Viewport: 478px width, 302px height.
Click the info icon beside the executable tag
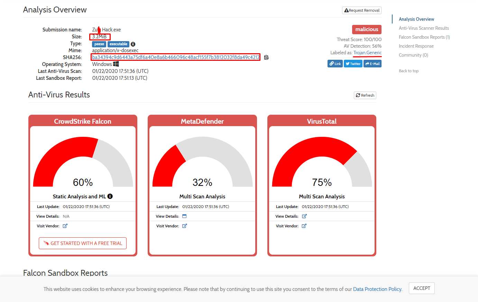point(133,44)
